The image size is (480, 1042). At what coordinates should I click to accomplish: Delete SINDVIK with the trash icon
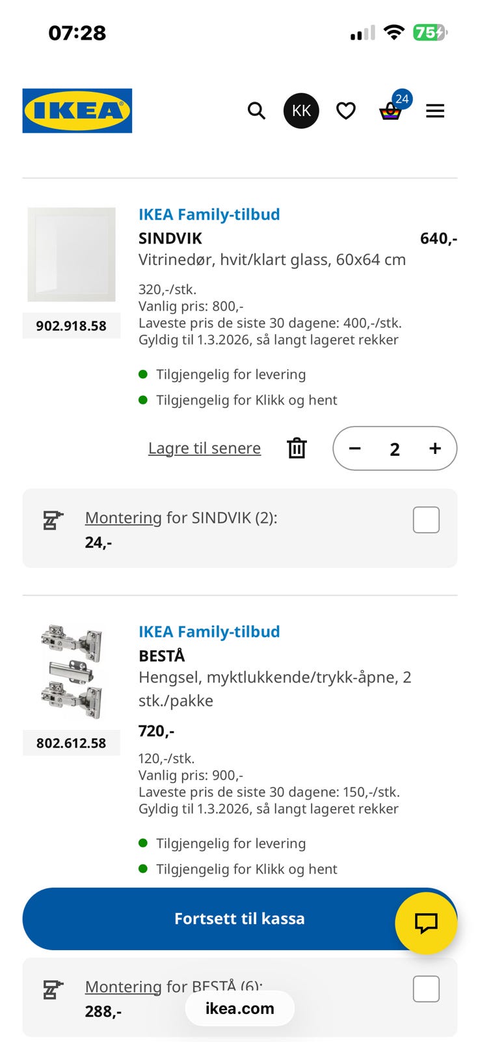pyautogui.click(x=297, y=448)
